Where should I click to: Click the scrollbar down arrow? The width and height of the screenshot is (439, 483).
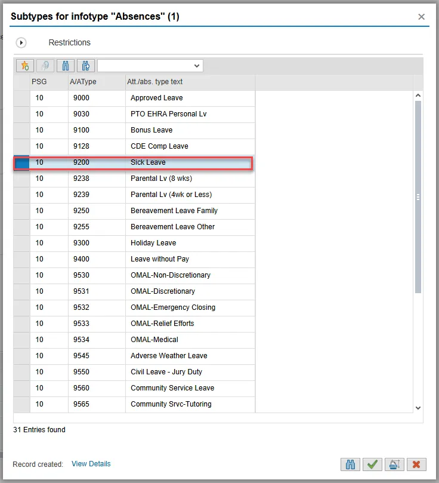418,407
